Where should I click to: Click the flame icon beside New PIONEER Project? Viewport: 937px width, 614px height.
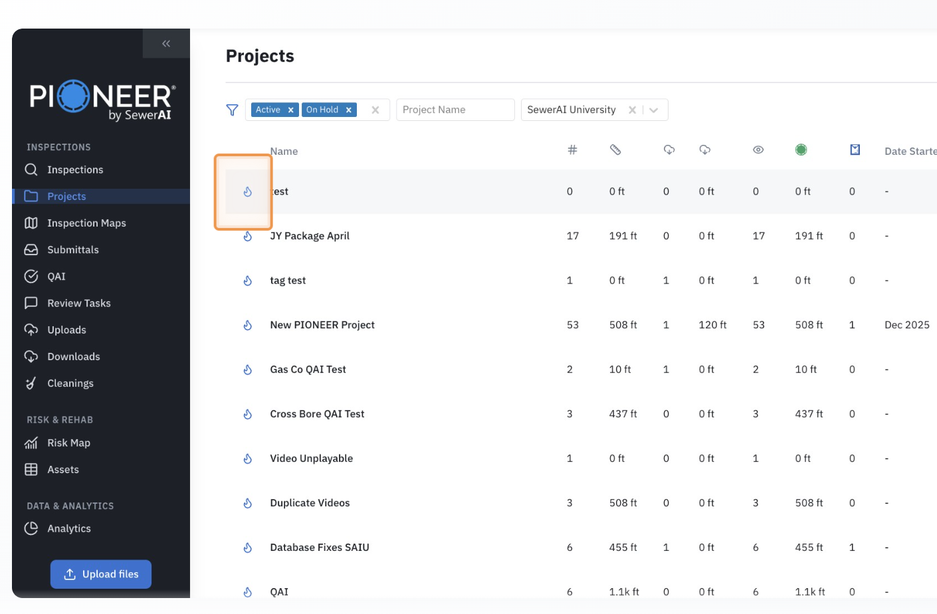(248, 326)
